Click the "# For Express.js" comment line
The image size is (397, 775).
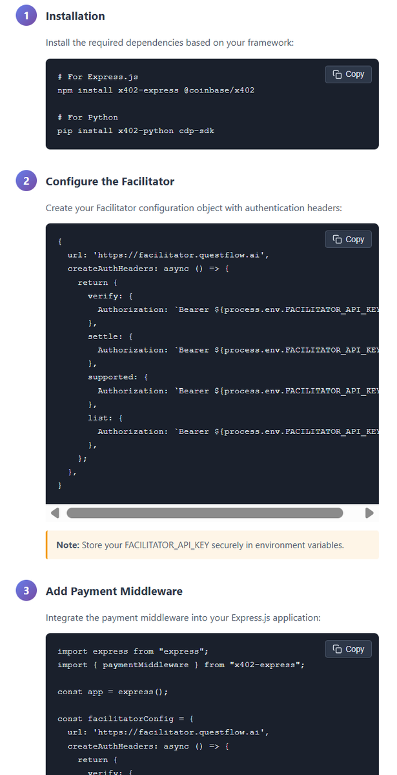[x=98, y=77]
